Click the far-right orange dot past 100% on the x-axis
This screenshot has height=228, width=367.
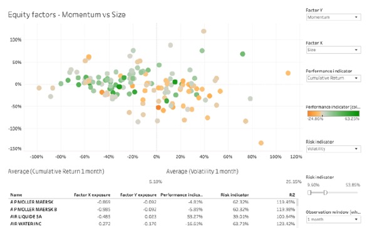click(x=288, y=73)
